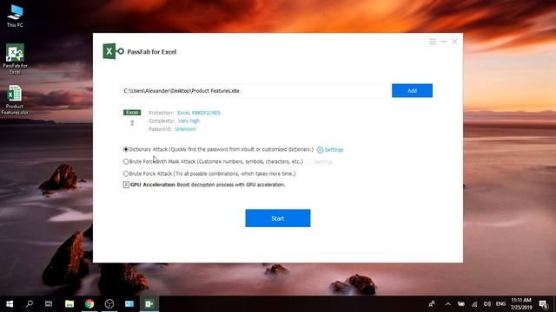Image resolution: width=556 pixels, height=312 pixels.
Task: Open the This PC desktop icon
Action: 15,16
